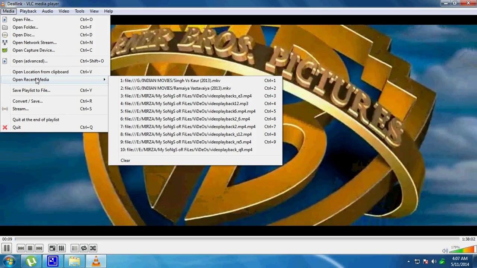This screenshot has width=477, height=268.
Task: Click the red X Quit icon
Action: (5, 127)
